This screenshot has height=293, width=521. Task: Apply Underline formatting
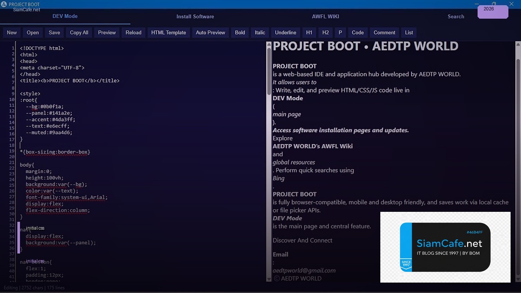point(285,32)
